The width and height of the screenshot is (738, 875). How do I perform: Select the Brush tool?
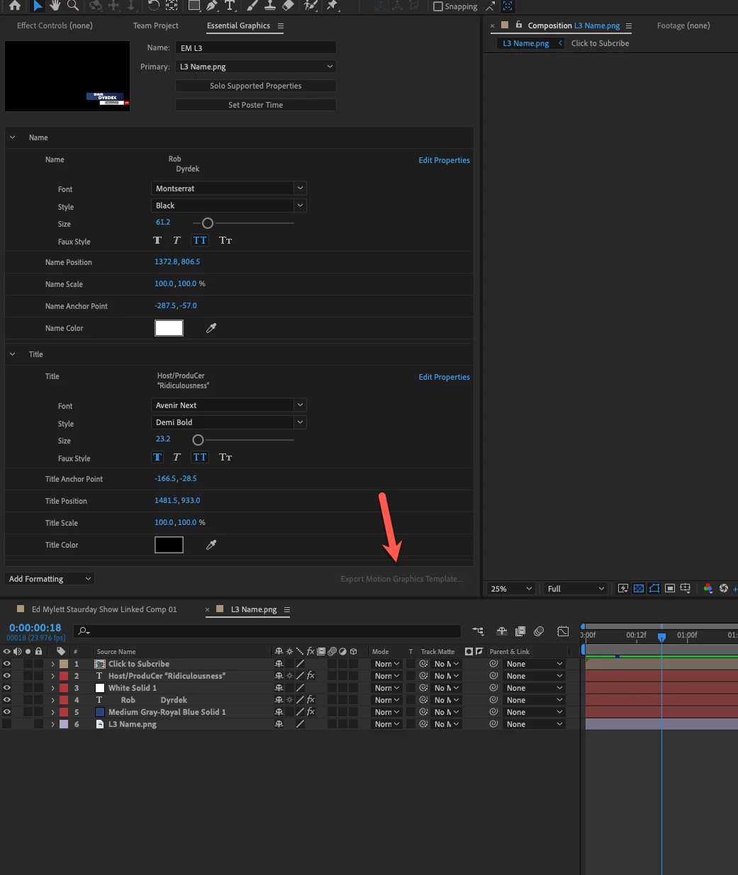click(x=252, y=6)
